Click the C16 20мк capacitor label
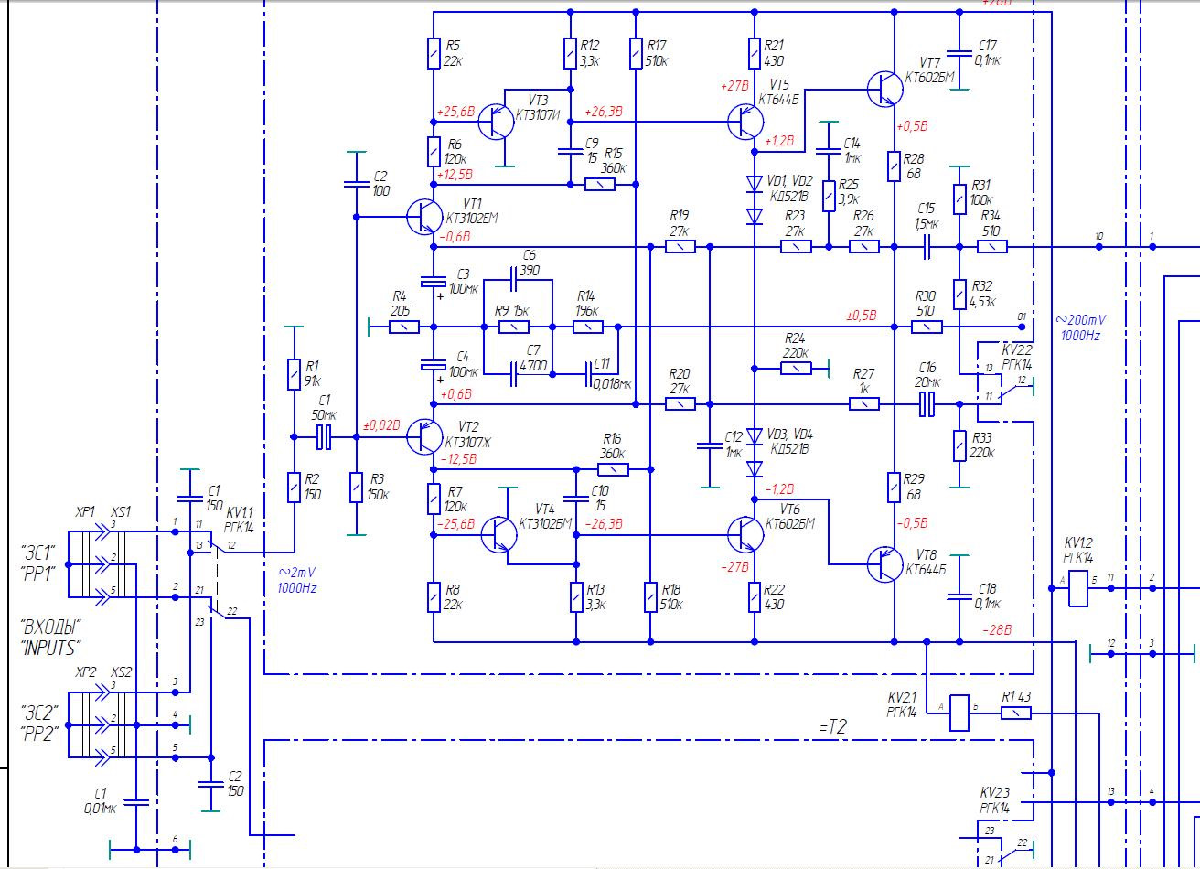Viewport: 1200px width, 869px height. pos(927,374)
